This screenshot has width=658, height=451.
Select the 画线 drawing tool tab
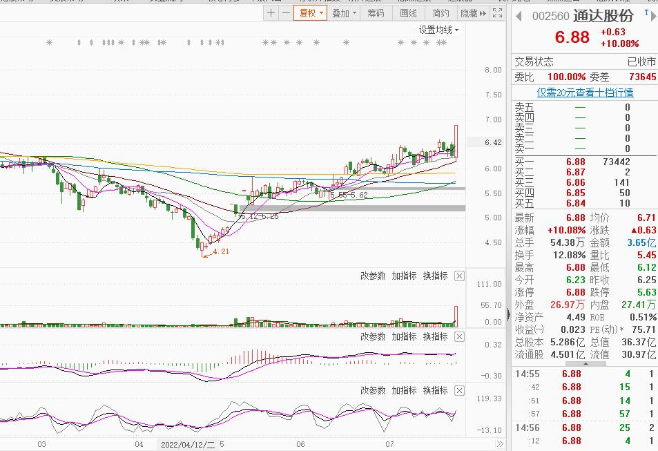pos(408,13)
